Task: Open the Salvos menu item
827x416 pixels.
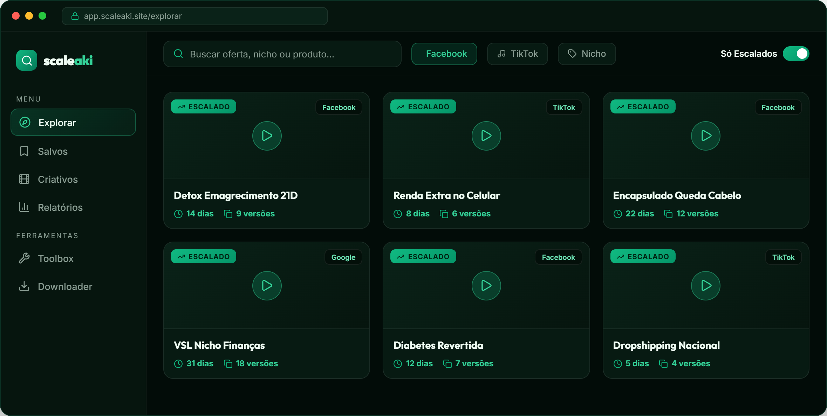Action: (73, 151)
